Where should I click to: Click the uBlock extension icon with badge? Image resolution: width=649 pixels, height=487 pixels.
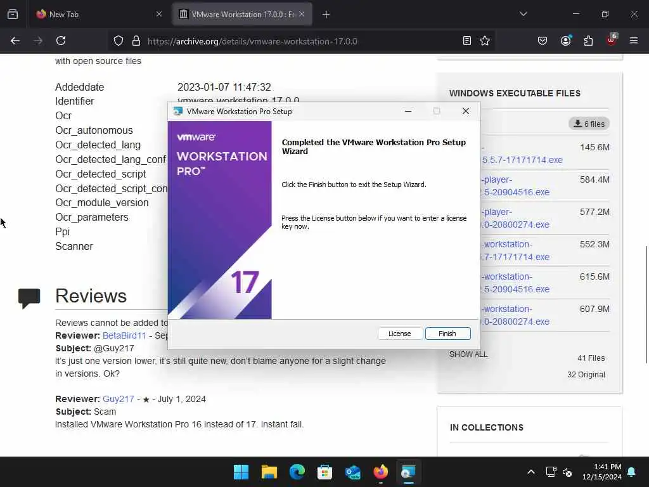coord(612,40)
